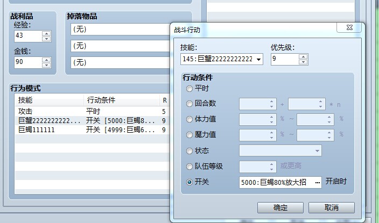Select the 回合数 condition radio button
This screenshot has height=223, width=379.
[x=189, y=104]
